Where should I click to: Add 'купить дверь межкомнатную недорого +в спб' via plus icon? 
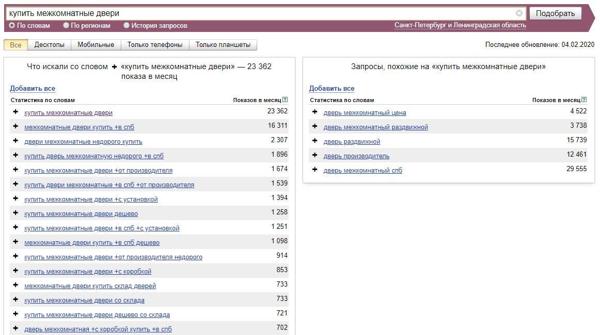(x=15, y=155)
